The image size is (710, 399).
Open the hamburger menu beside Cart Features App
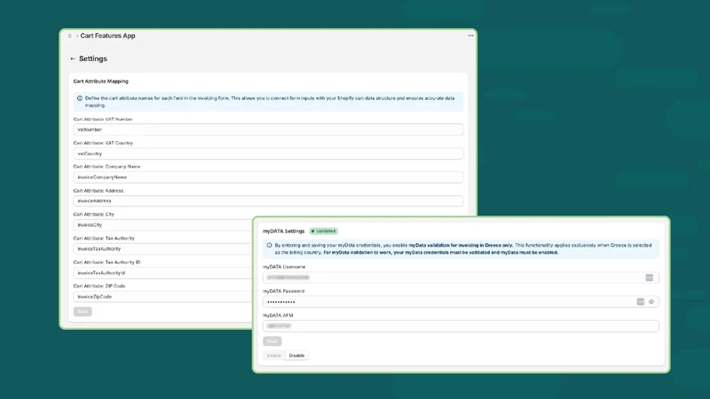[x=70, y=35]
